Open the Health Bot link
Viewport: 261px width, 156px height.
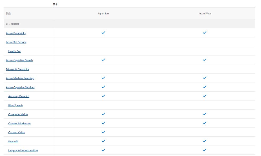click(14, 51)
